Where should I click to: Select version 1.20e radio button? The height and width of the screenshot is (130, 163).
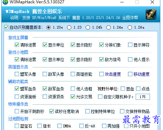click(49, 27)
